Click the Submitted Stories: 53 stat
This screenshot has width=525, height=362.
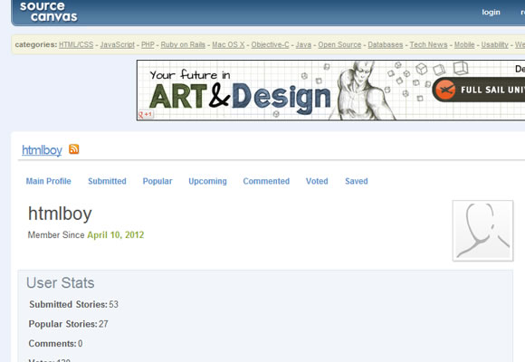click(x=73, y=304)
